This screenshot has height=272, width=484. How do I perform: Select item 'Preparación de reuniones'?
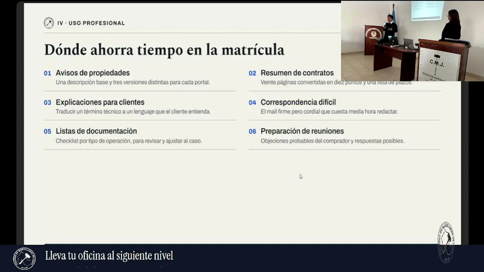coord(302,131)
